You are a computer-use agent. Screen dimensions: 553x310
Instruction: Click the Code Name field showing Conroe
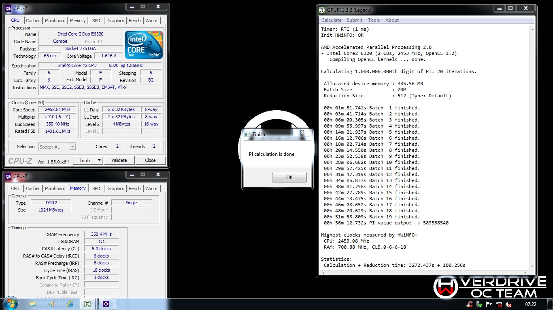pyautogui.click(x=60, y=42)
